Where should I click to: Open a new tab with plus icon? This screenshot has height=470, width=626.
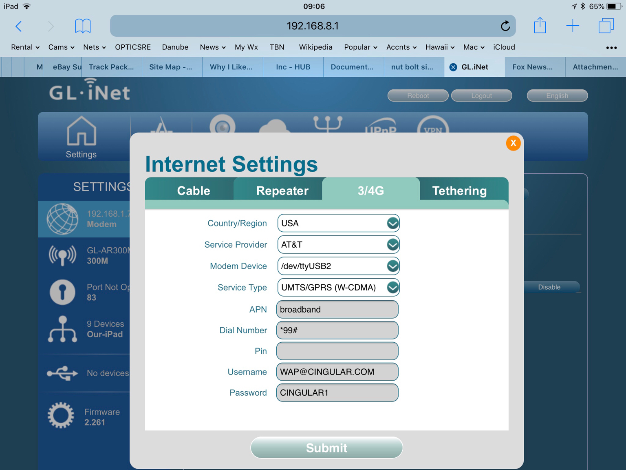click(x=573, y=26)
